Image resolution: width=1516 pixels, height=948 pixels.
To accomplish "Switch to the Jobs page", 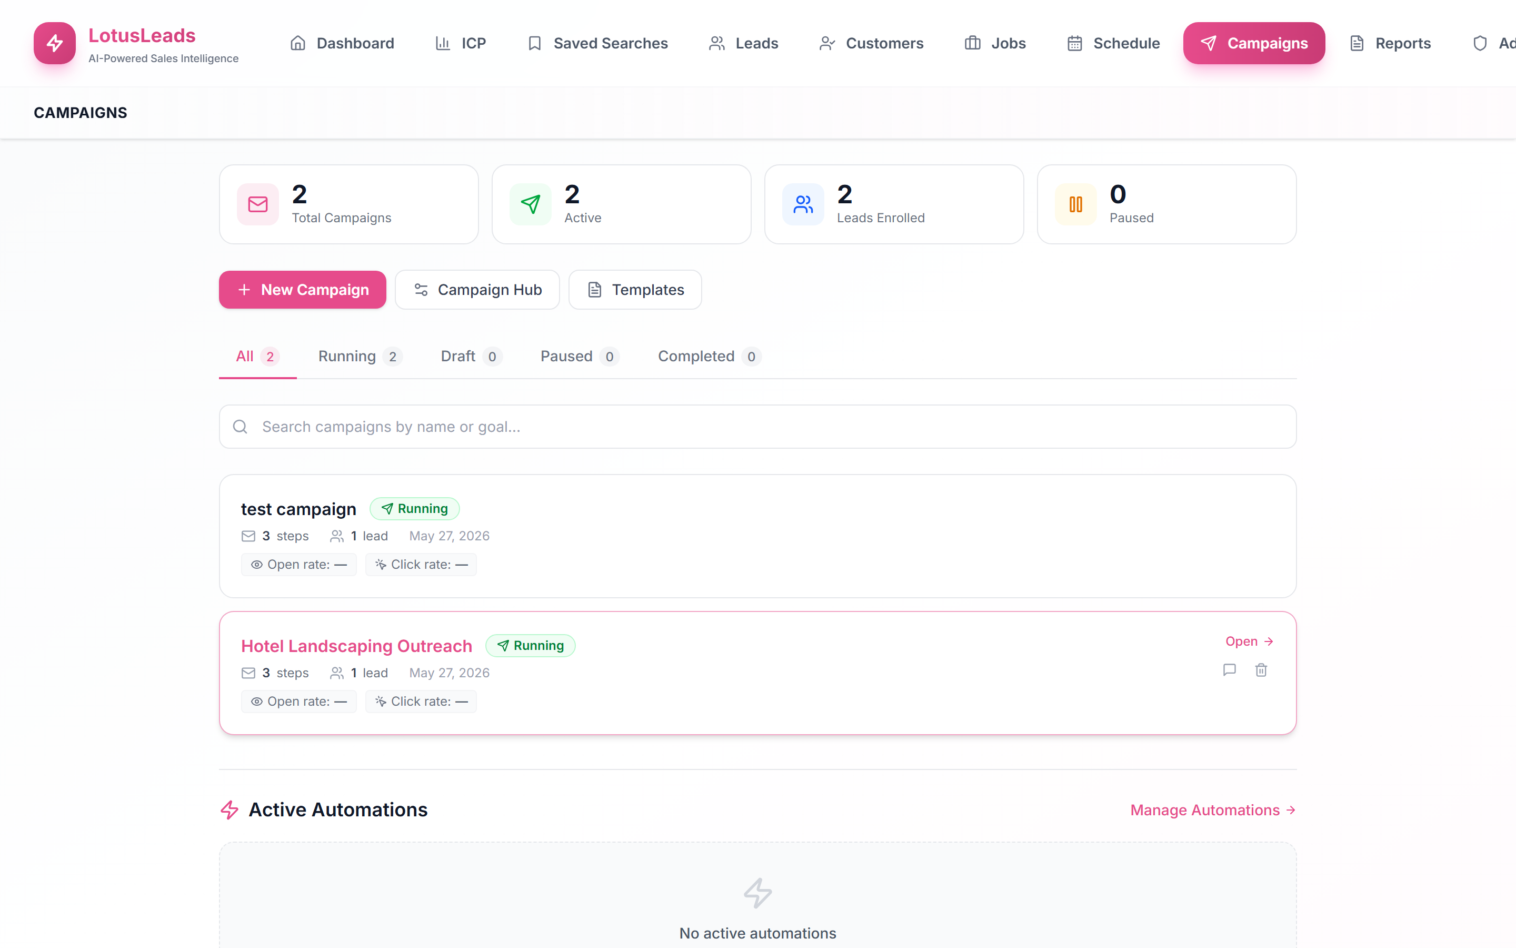I will pos(995,43).
